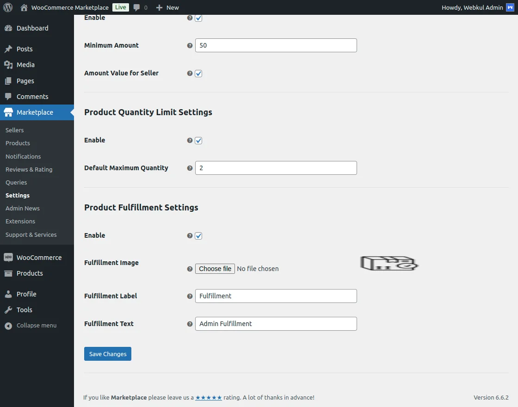The width and height of the screenshot is (518, 407).
Task: Click the help icon beside Default Maximum Quantity
Action: 189,168
